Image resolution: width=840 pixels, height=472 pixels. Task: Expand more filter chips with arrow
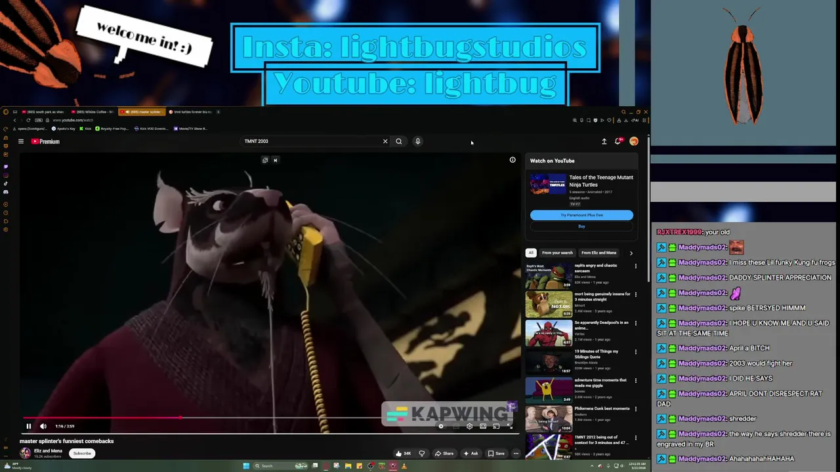tap(631, 252)
